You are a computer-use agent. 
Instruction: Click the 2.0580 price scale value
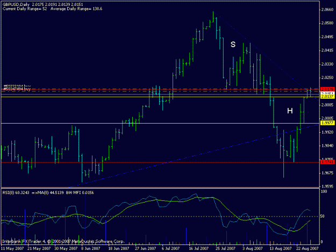click(x=327, y=23)
